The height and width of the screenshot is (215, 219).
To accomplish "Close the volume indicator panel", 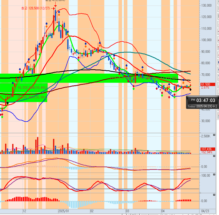I will [x=214, y=135].
